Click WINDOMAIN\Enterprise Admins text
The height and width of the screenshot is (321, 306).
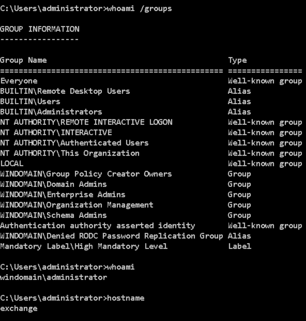point(62,194)
